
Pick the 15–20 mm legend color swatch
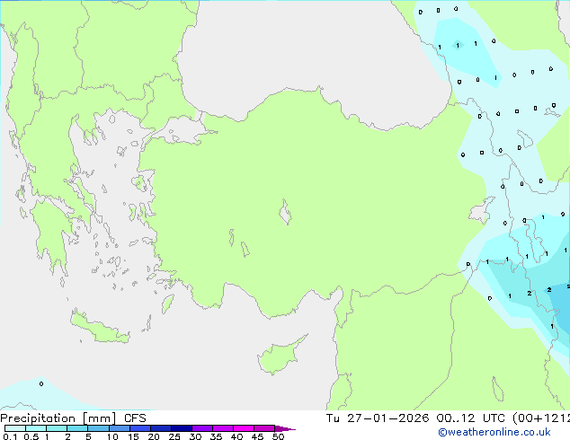[140, 428]
